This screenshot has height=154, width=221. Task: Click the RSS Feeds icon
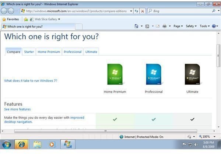147,26
